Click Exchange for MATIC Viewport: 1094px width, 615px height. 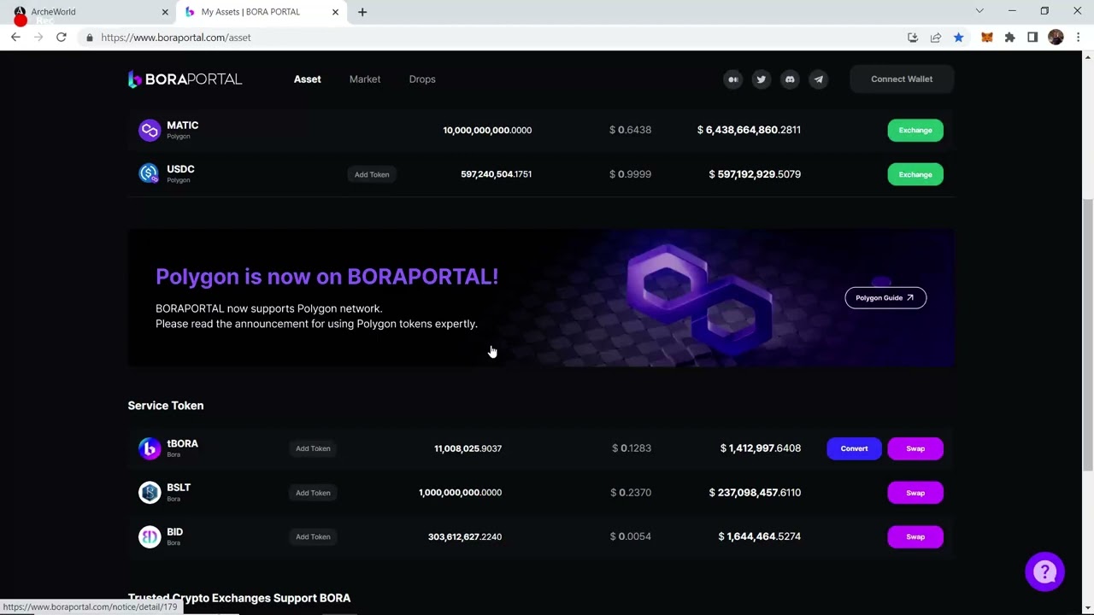[x=915, y=130]
